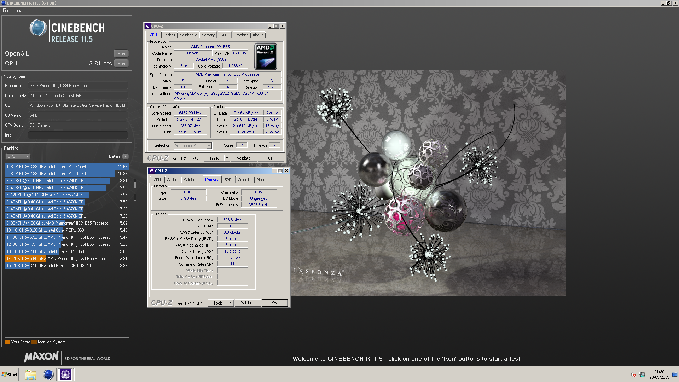679x382 pixels.
Task: Click the AMD Phenom II logo image
Action: coord(266,57)
